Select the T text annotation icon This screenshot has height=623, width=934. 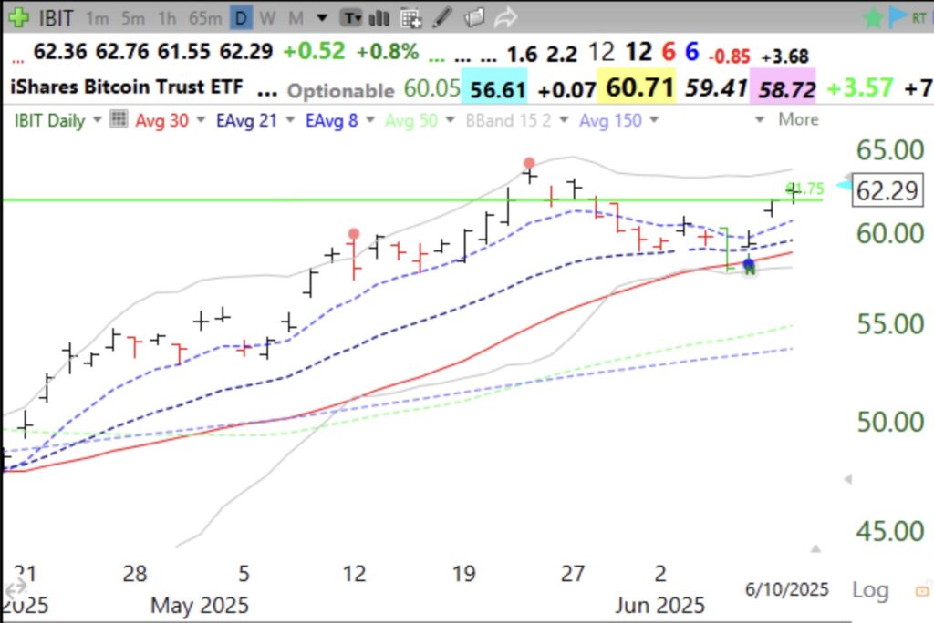[353, 17]
